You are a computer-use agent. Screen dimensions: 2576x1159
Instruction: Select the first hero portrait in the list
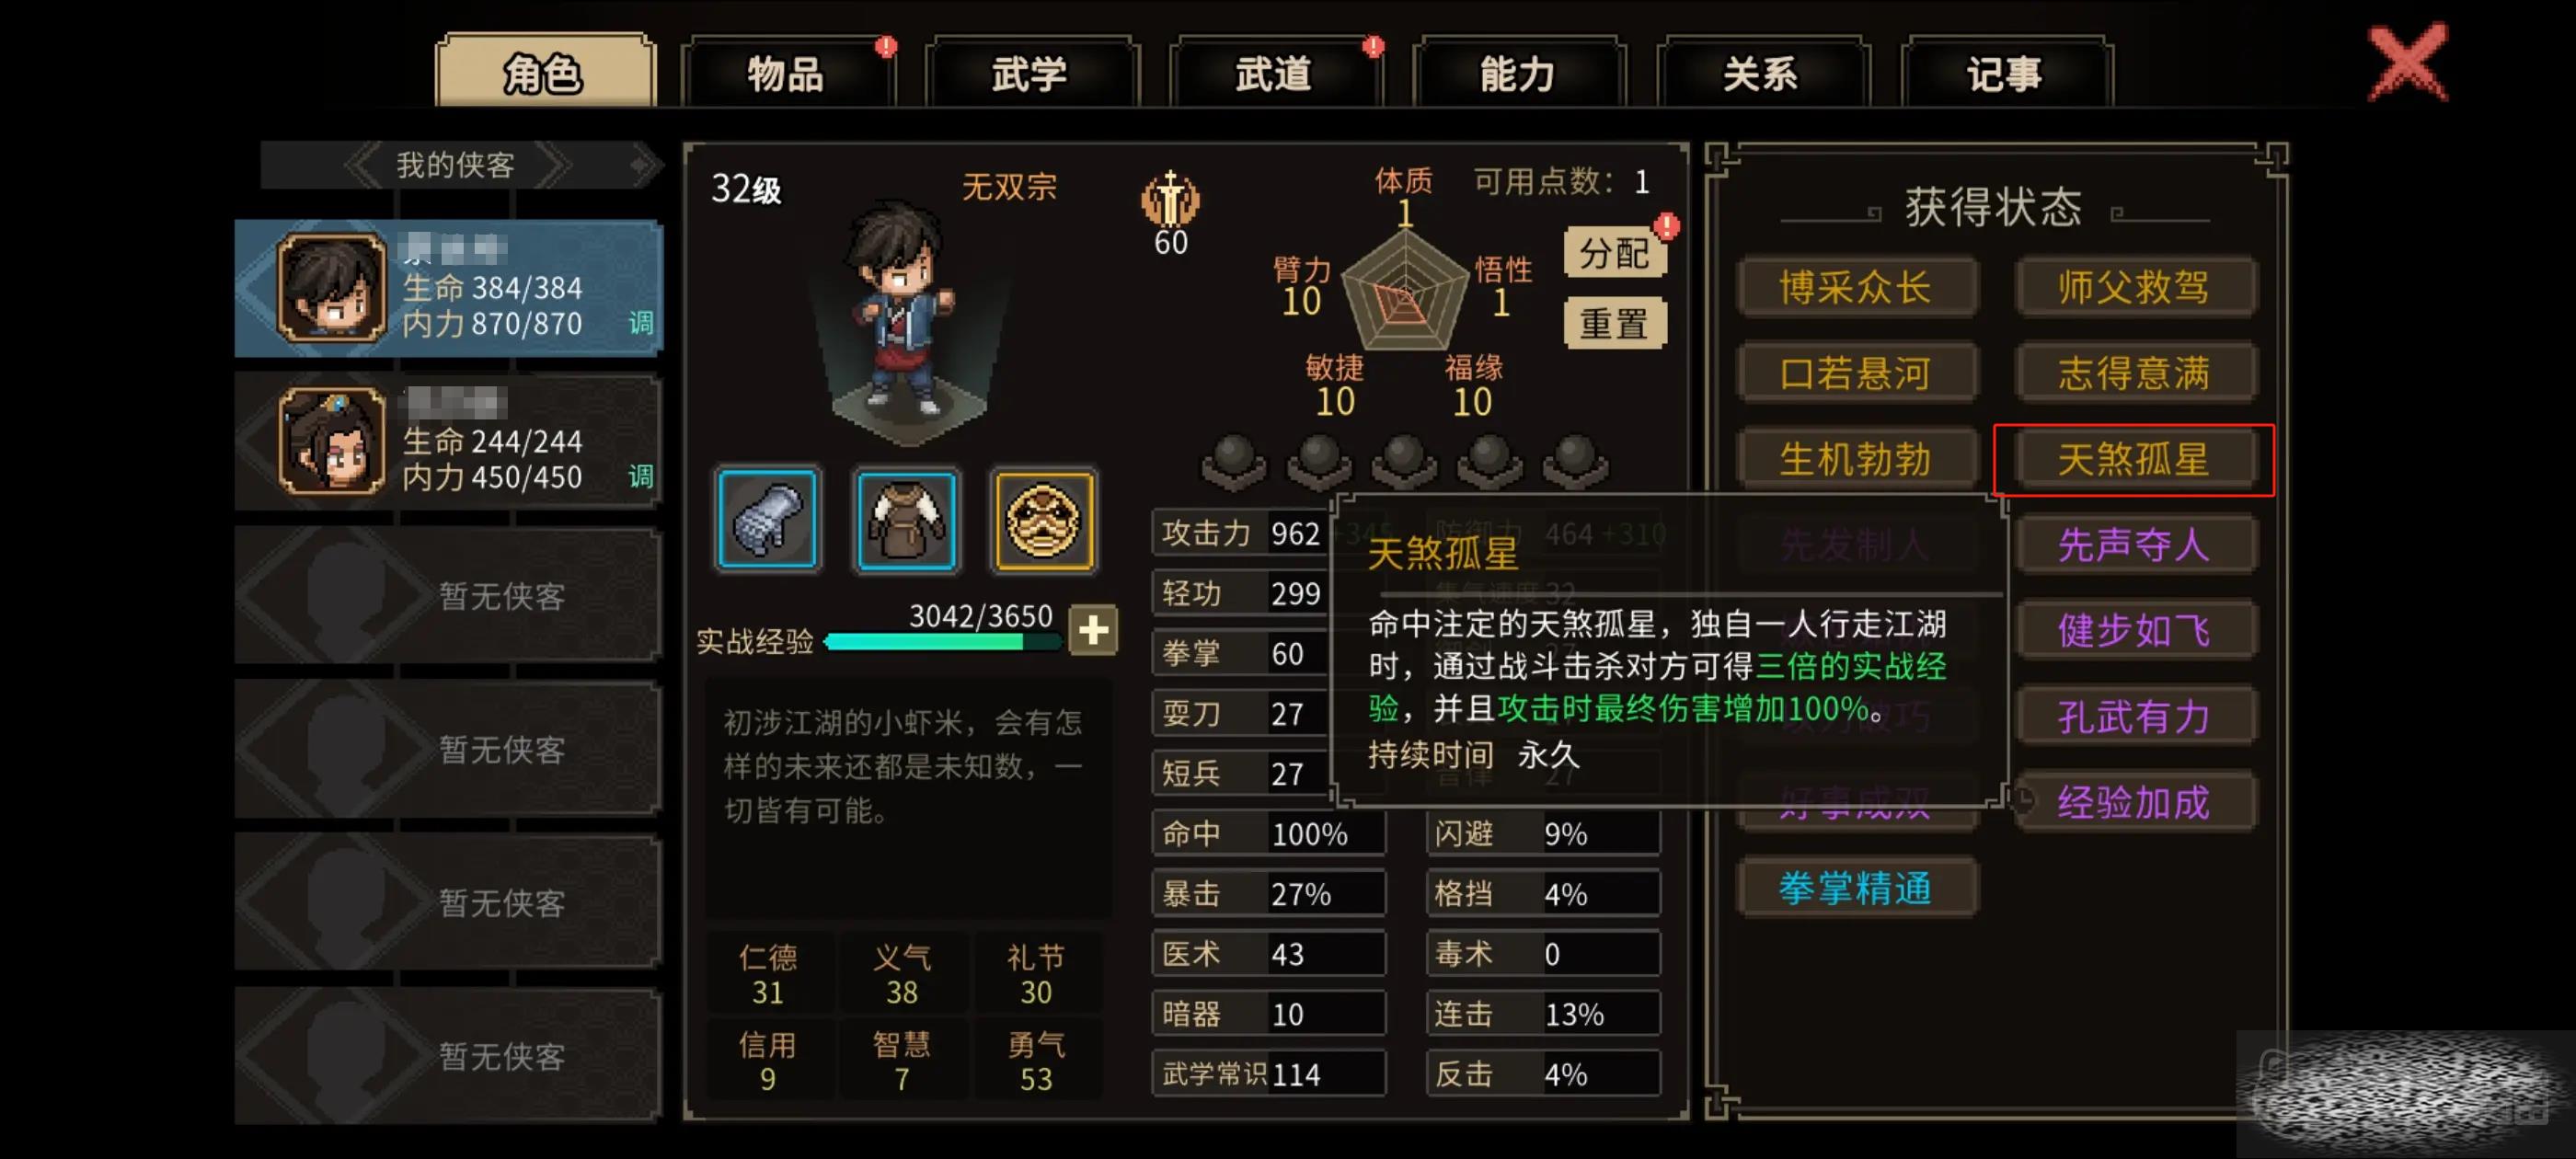(331, 289)
